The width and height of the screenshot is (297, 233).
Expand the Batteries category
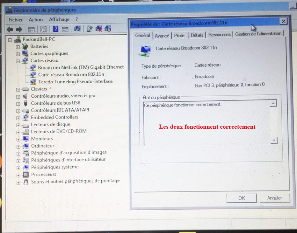tap(18, 46)
